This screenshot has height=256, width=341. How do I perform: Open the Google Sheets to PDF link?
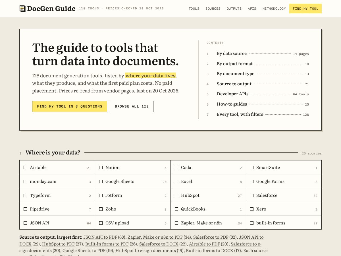tap(84, 251)
